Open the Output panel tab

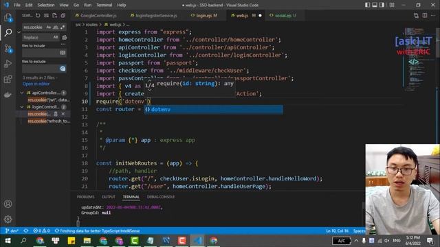click(x=109, y=197)
